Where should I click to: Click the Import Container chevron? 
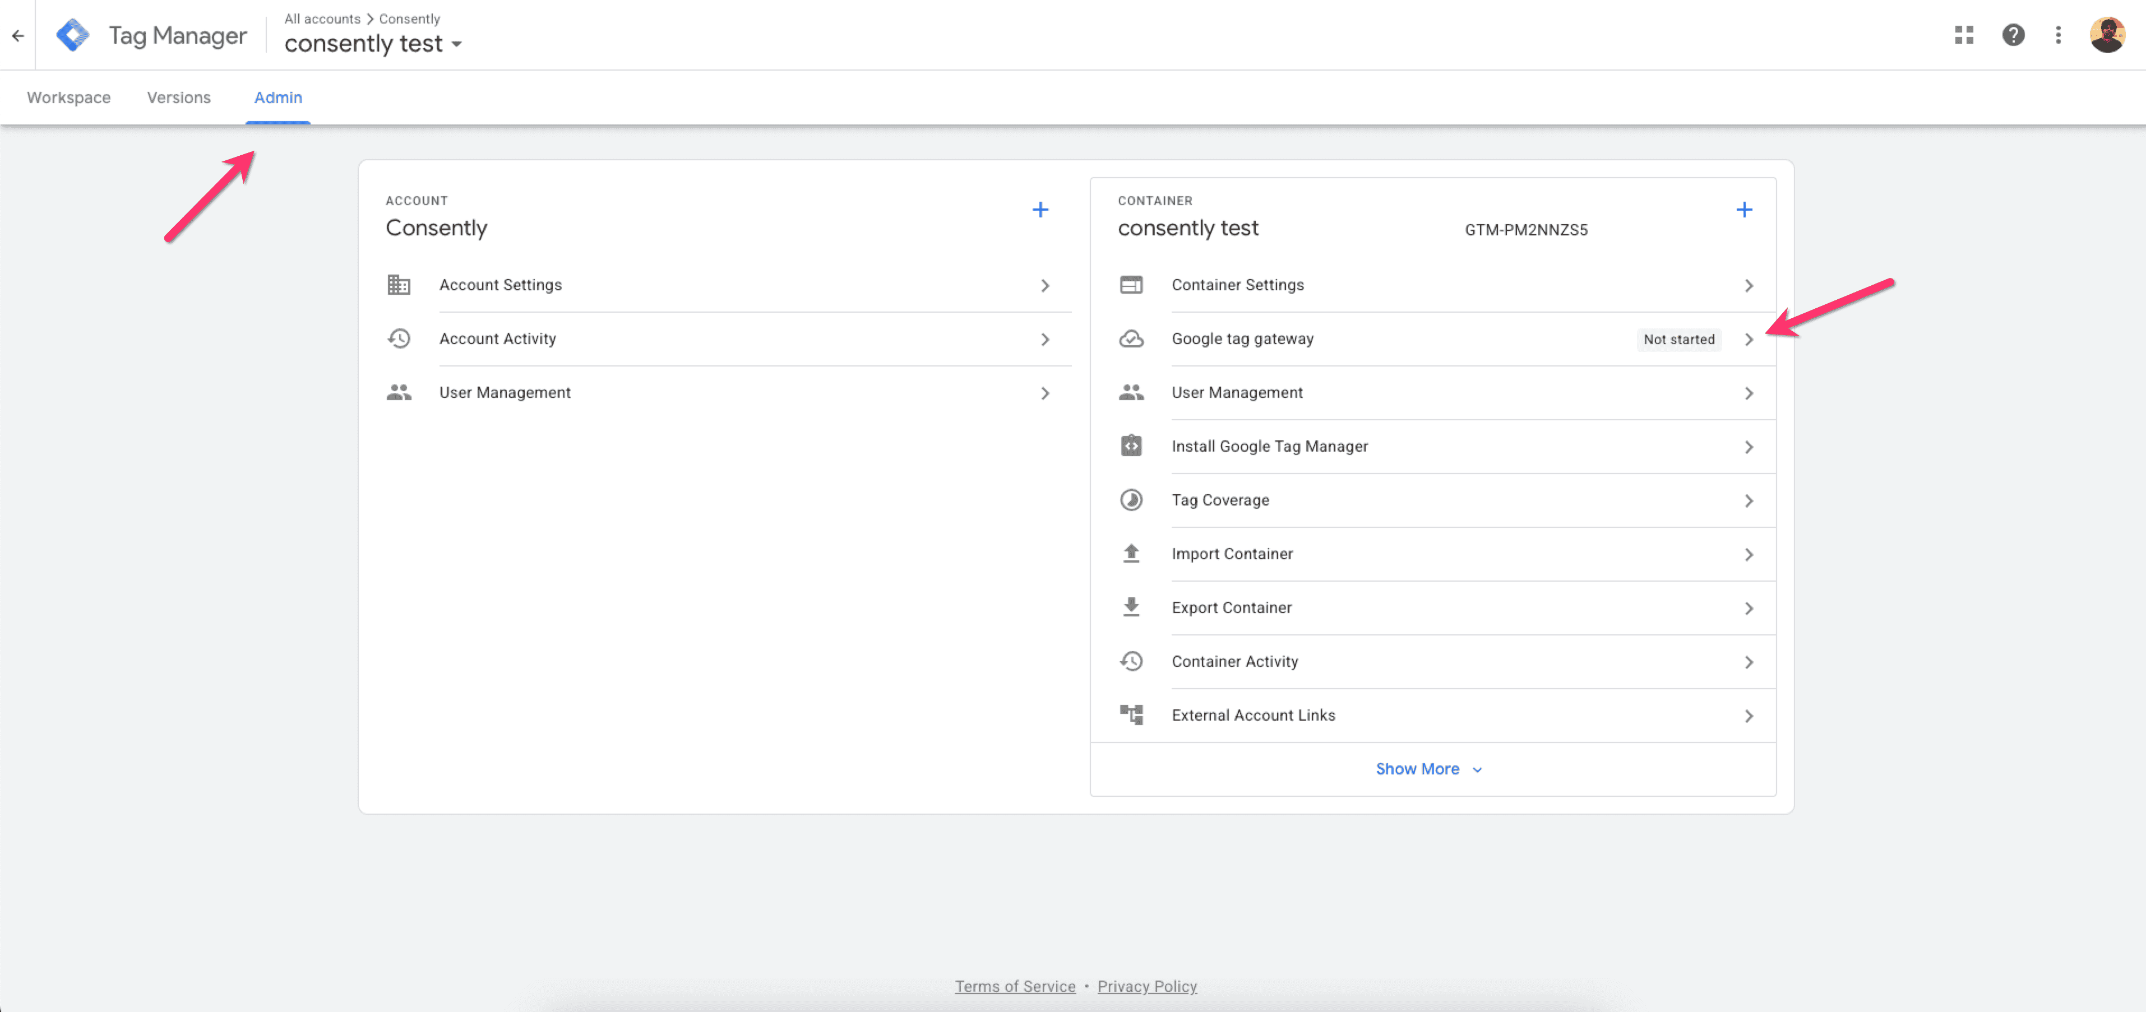[x=1749, y=555]
